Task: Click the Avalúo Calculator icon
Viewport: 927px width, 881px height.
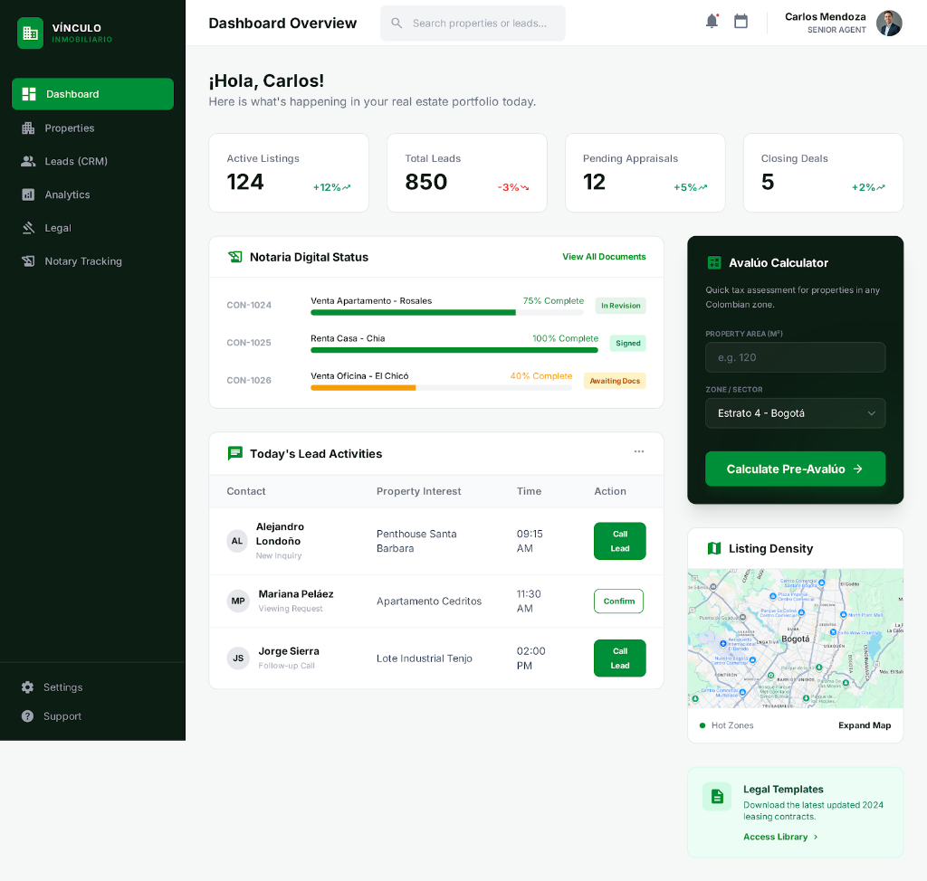Action: [x=714, y=262]
